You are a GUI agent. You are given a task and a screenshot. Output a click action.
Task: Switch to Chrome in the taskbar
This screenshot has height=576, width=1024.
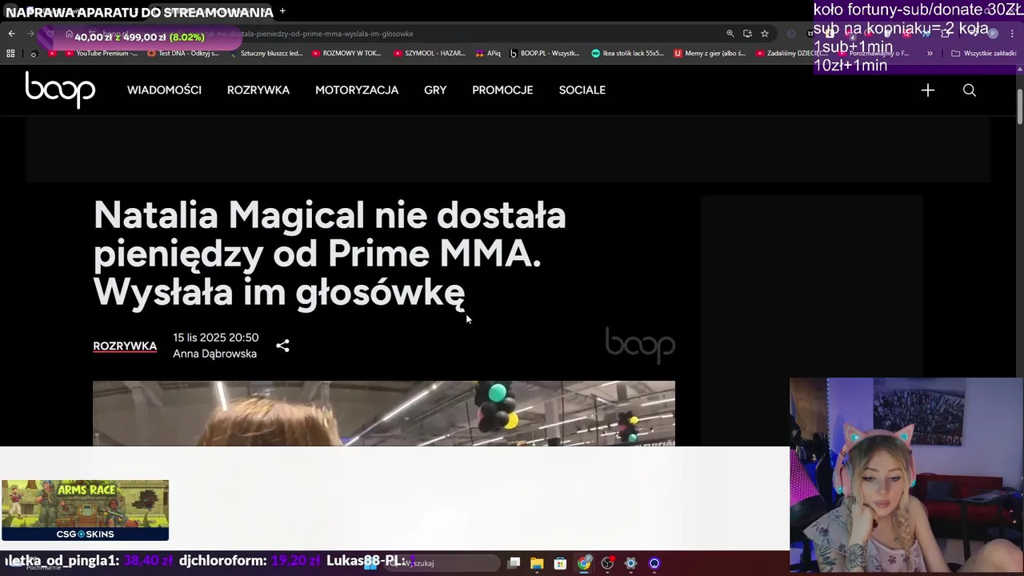pyautogui.click(x=584, y=563)
